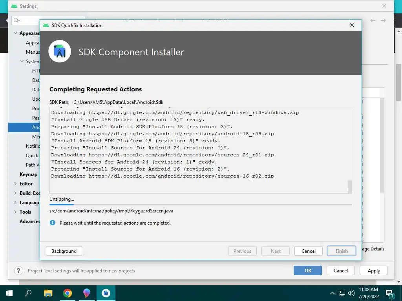This screenshot has height=301, width=402.
Task: Click the sources-16_r02.zip download line
Action: click(x=162, y=176)
